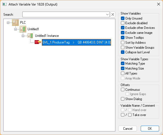Toggle Sort by Address checkbox

[x=123, y=42]
